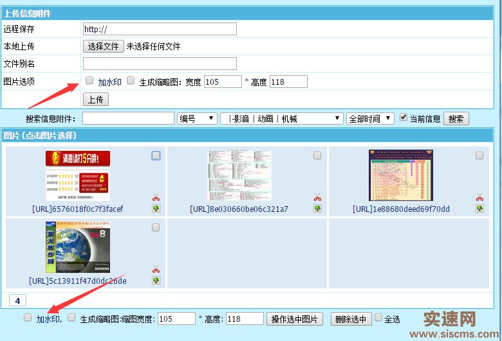502x341 pixels.
Task: Uncheck the 当前信息 checkbox
Action: [404, 117]
